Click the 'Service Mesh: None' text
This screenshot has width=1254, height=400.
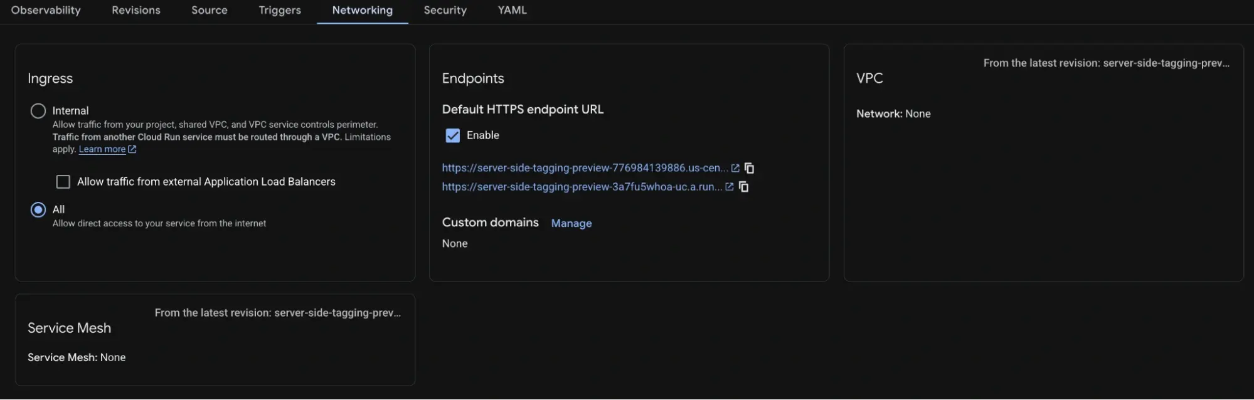tap(77, 357)
